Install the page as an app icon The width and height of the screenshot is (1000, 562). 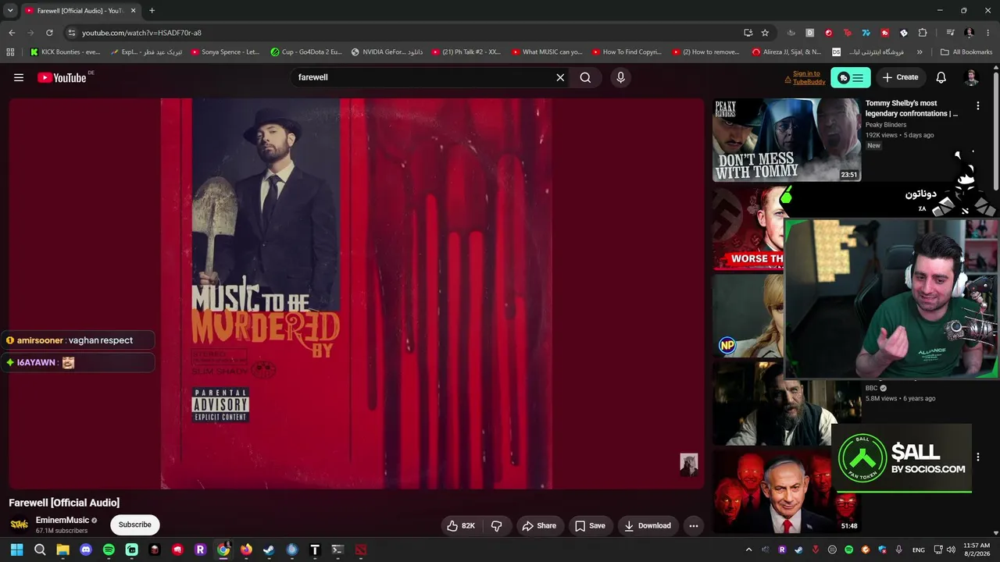tap(748, 33)
